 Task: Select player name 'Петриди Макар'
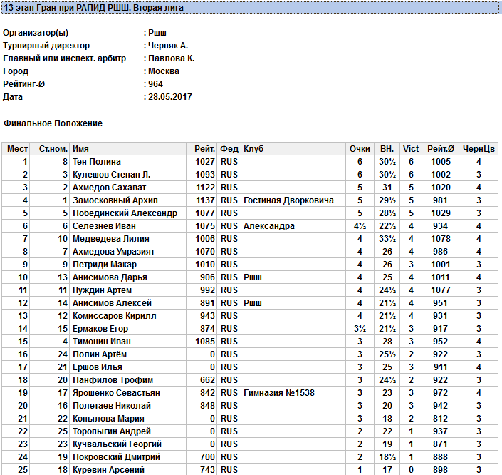105,265
